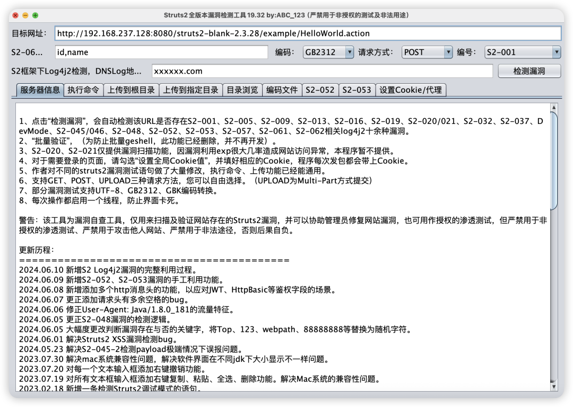Click the 2024.06.06 User-Agent changelog line
Screen dimensions: 573x407
coord(126,309)
